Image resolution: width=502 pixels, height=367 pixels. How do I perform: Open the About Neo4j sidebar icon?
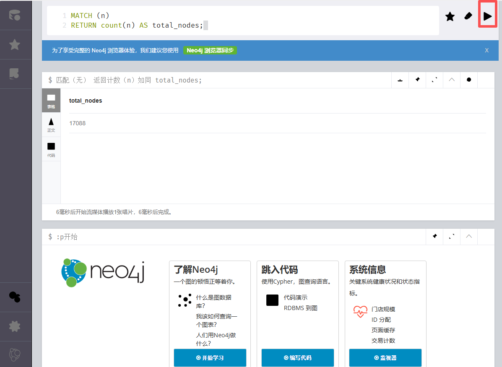coord(15,354)
